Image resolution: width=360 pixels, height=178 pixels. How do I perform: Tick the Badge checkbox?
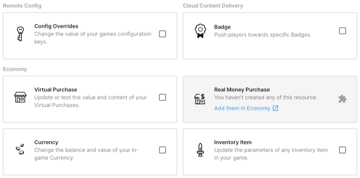point(343,31)
